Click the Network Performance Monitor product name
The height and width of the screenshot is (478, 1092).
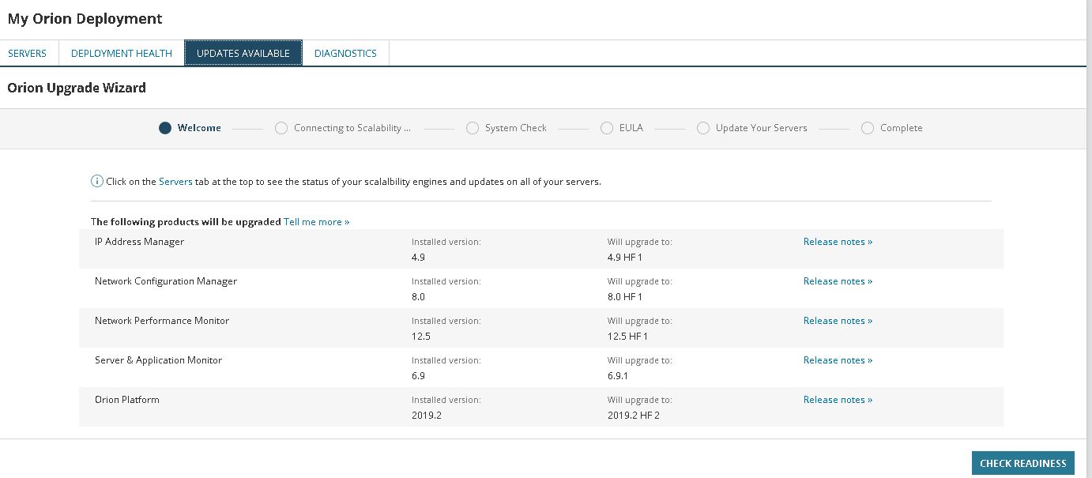click(162, 321)
